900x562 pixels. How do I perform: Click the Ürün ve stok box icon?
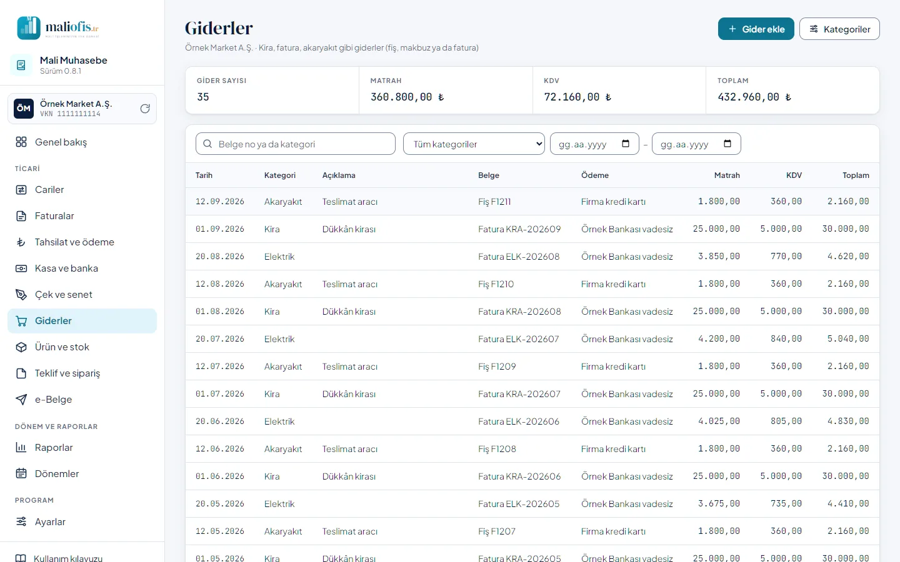click(21, 347)
